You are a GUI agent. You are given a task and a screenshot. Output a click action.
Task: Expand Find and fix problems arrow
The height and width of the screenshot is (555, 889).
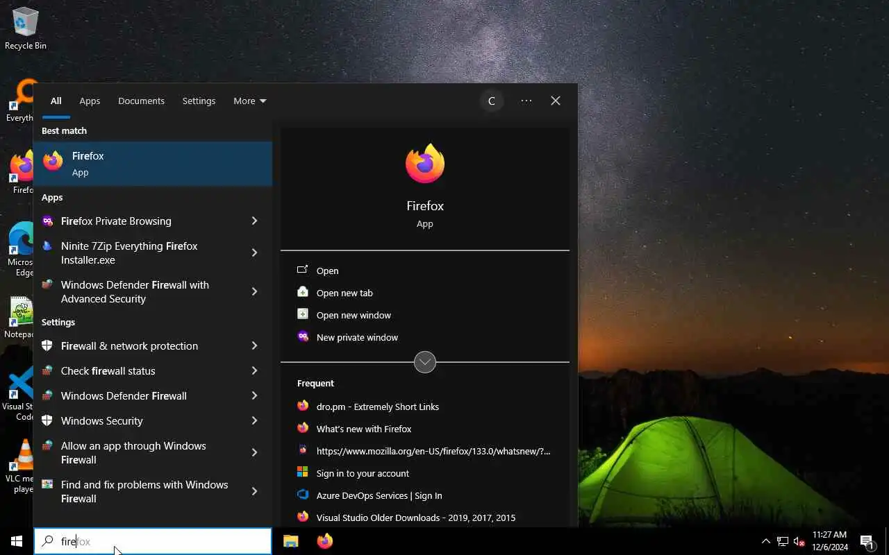coord(254,491)
